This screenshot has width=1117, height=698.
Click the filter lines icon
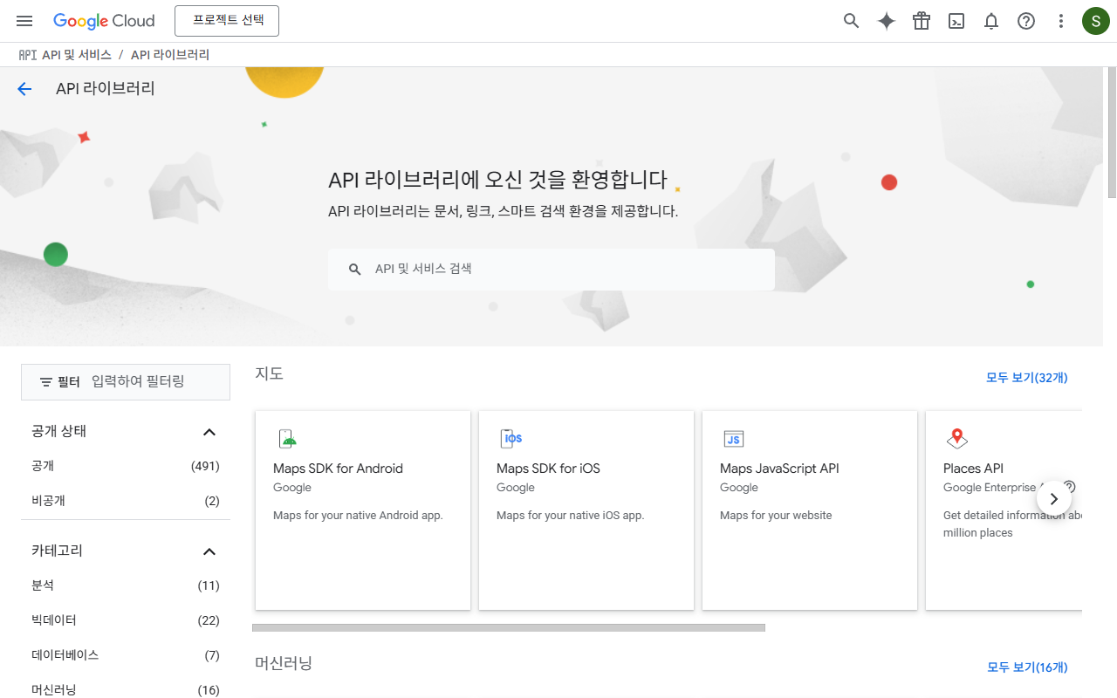click(46, 382)
